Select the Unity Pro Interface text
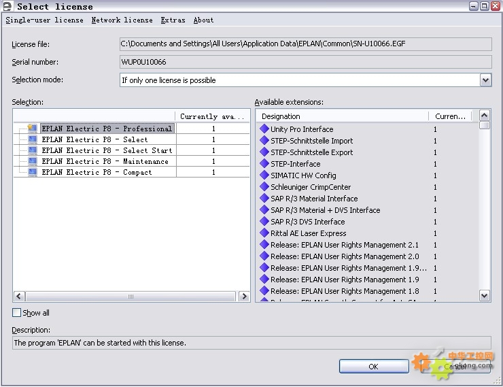The image size is (503, 387). pos(302,129)
